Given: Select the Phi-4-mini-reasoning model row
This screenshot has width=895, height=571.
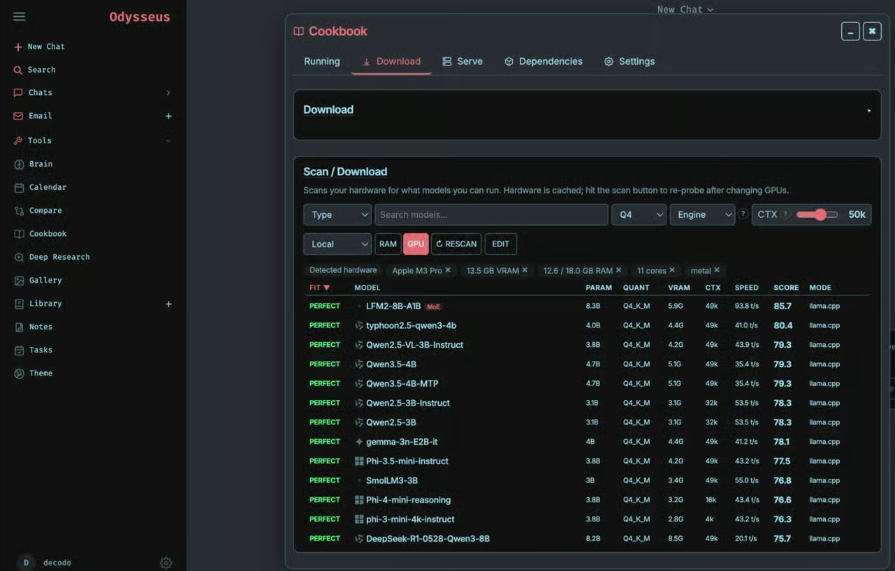Looking at the screenshot, I should click(x=587, y=500).
